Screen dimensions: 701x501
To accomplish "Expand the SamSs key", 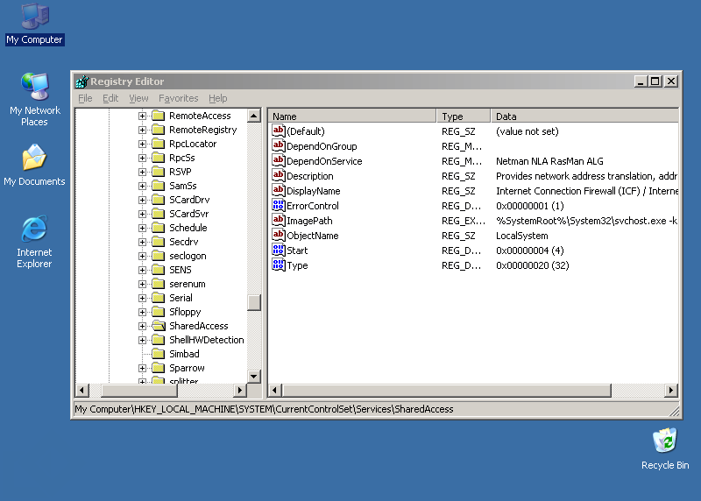I will 142,186.
